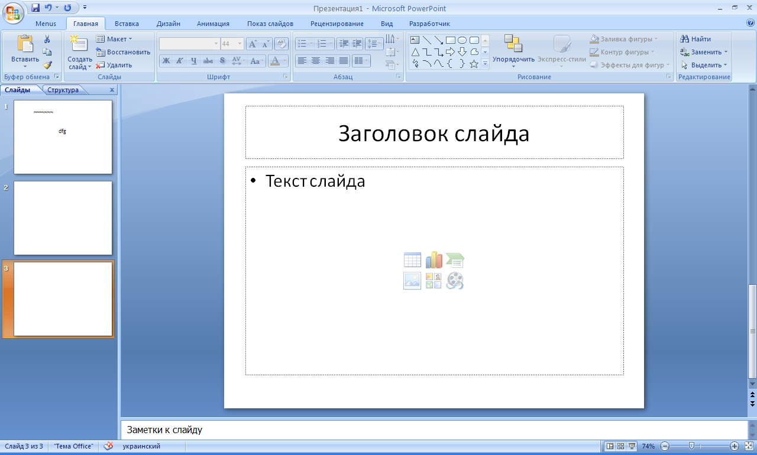Toggle italic formatting (К)
757x455 pixels.
(180, 61)
